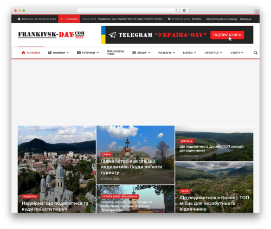Viewport: 271px width, 229px height.
Task: Click the icon next to Рубрики
Action: coord(79,53)
